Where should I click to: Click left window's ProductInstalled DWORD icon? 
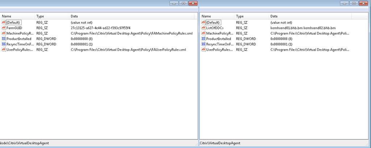pos(4,39)
